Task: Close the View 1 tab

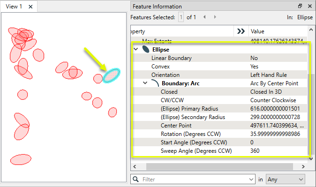Action: click(x=30, y=7)
